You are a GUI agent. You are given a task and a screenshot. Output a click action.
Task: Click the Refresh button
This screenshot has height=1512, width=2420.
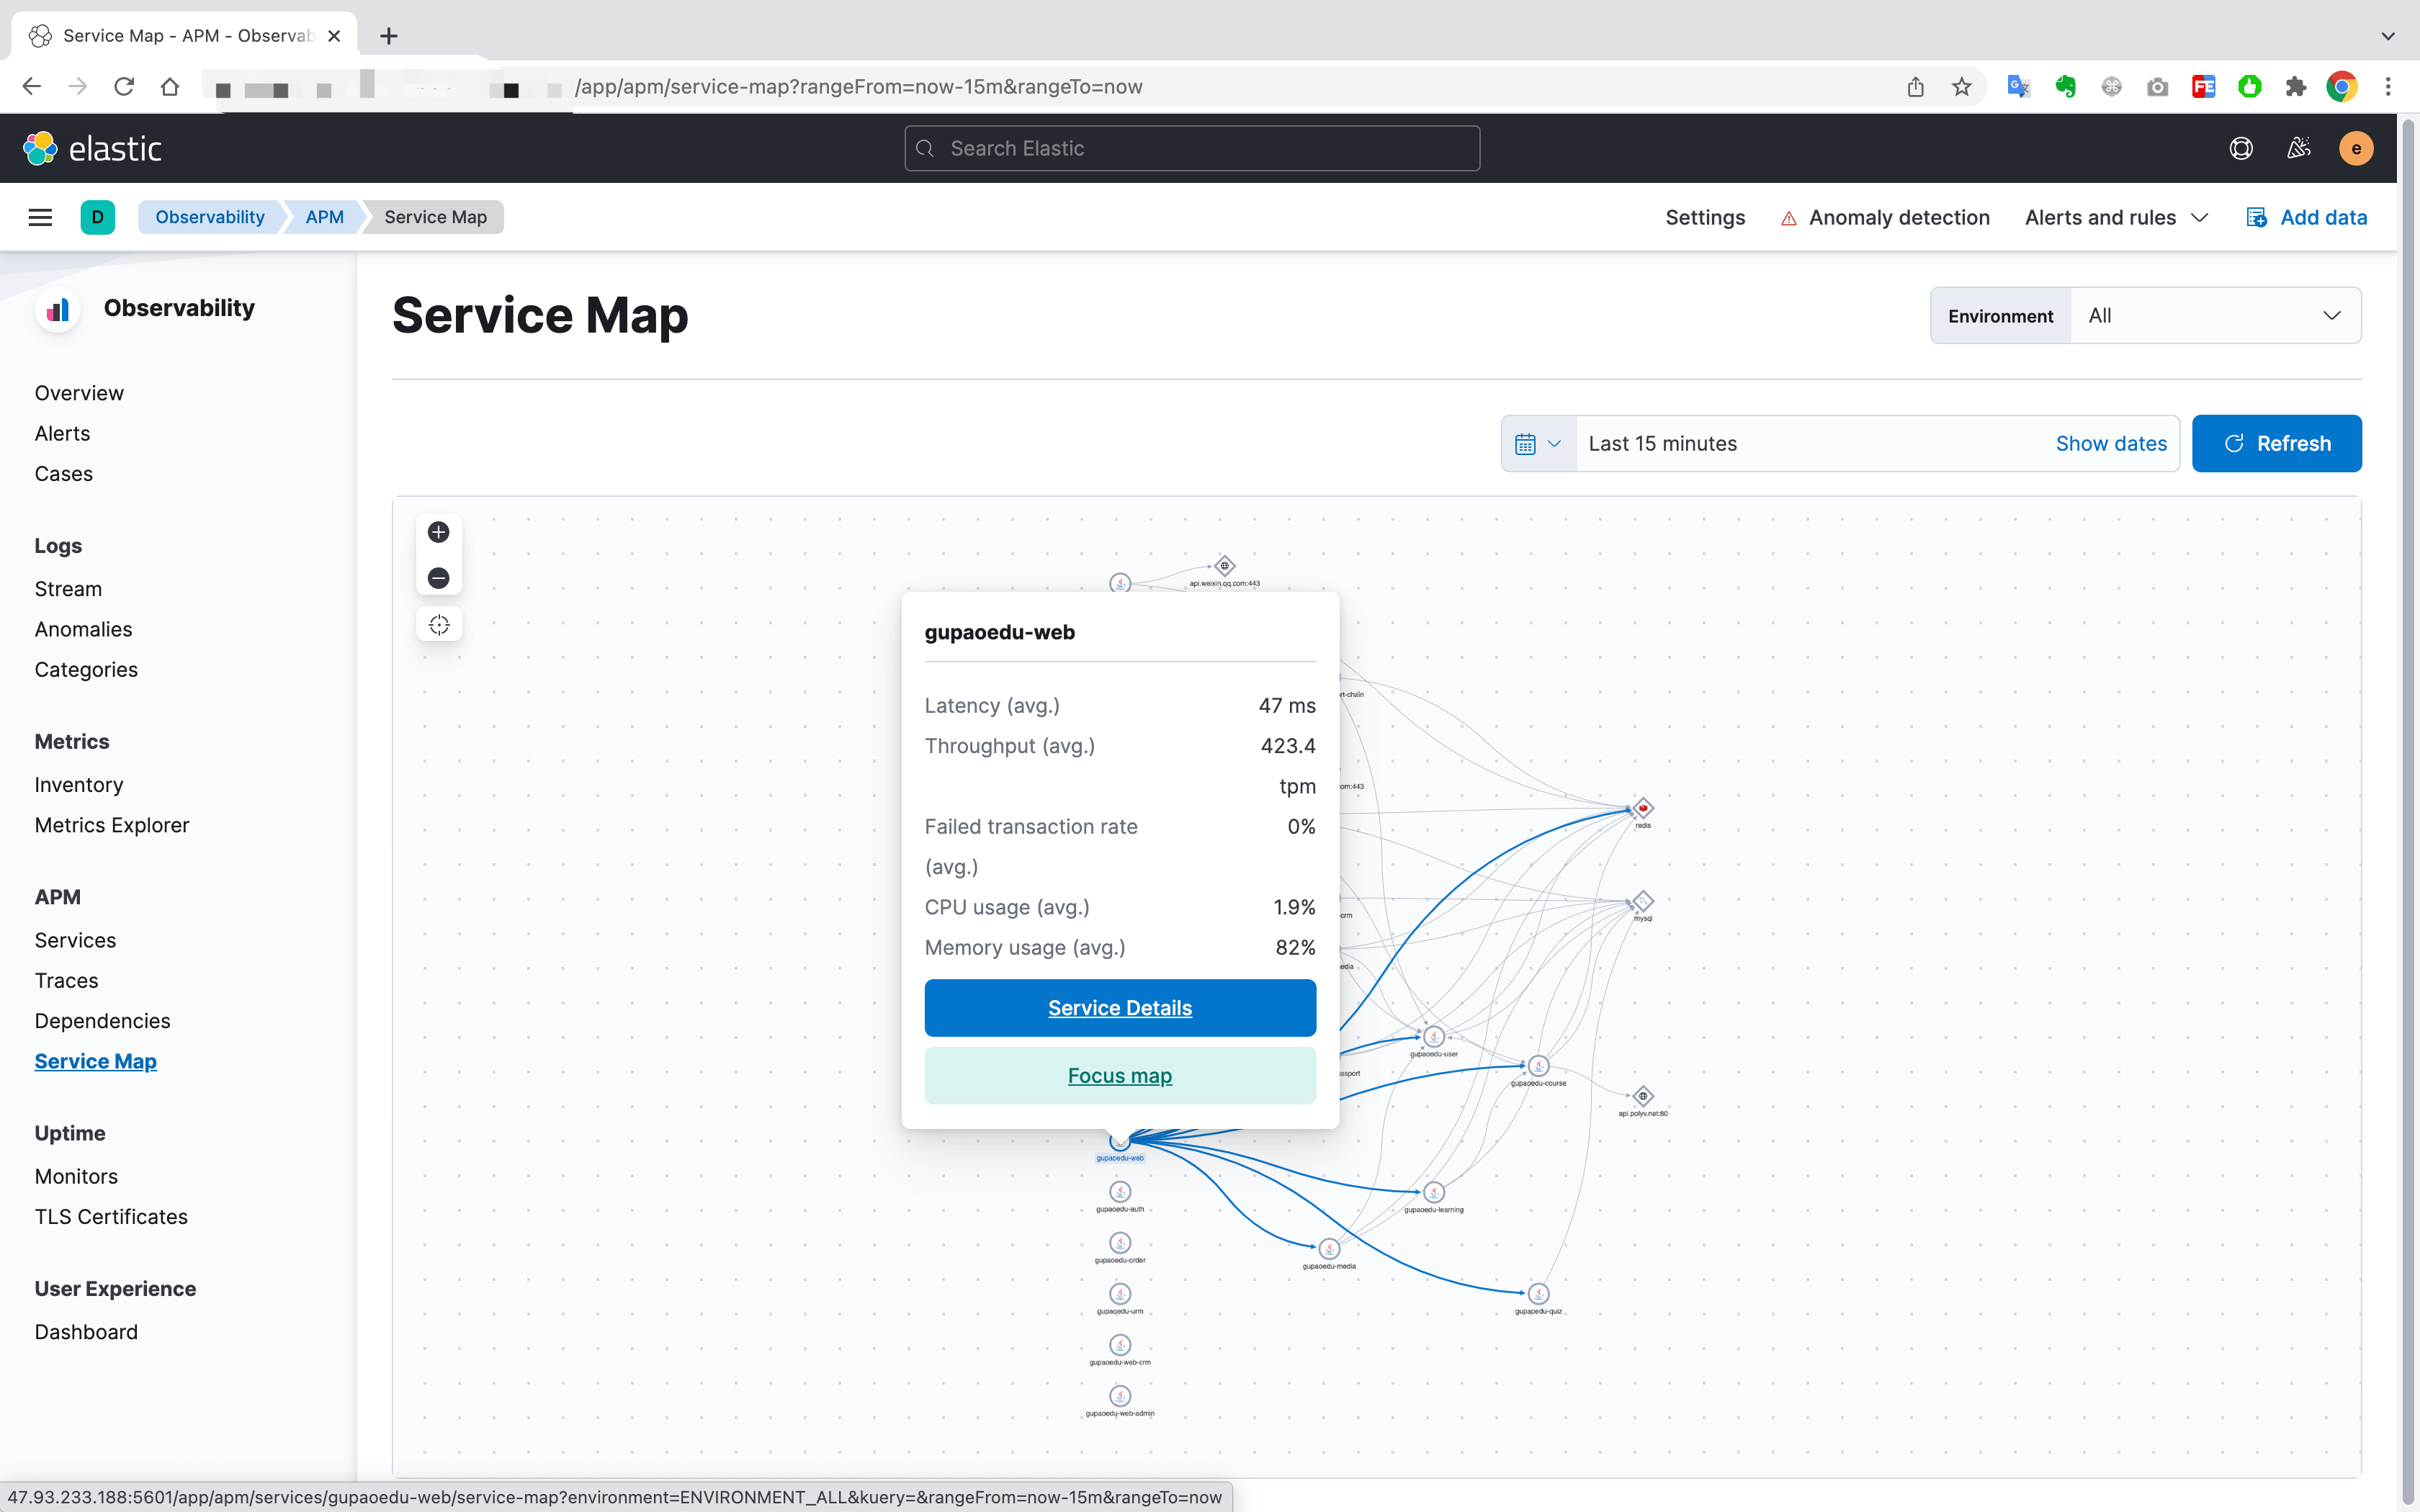point(2277,444)
